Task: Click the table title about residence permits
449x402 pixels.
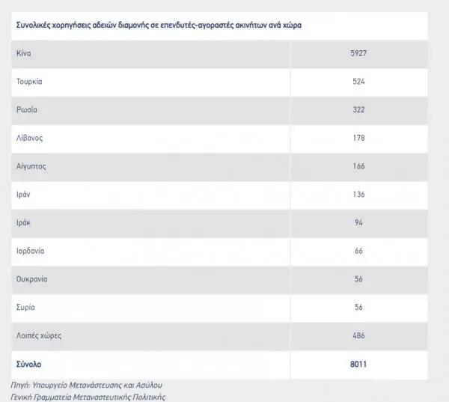Action: point(159,25)
